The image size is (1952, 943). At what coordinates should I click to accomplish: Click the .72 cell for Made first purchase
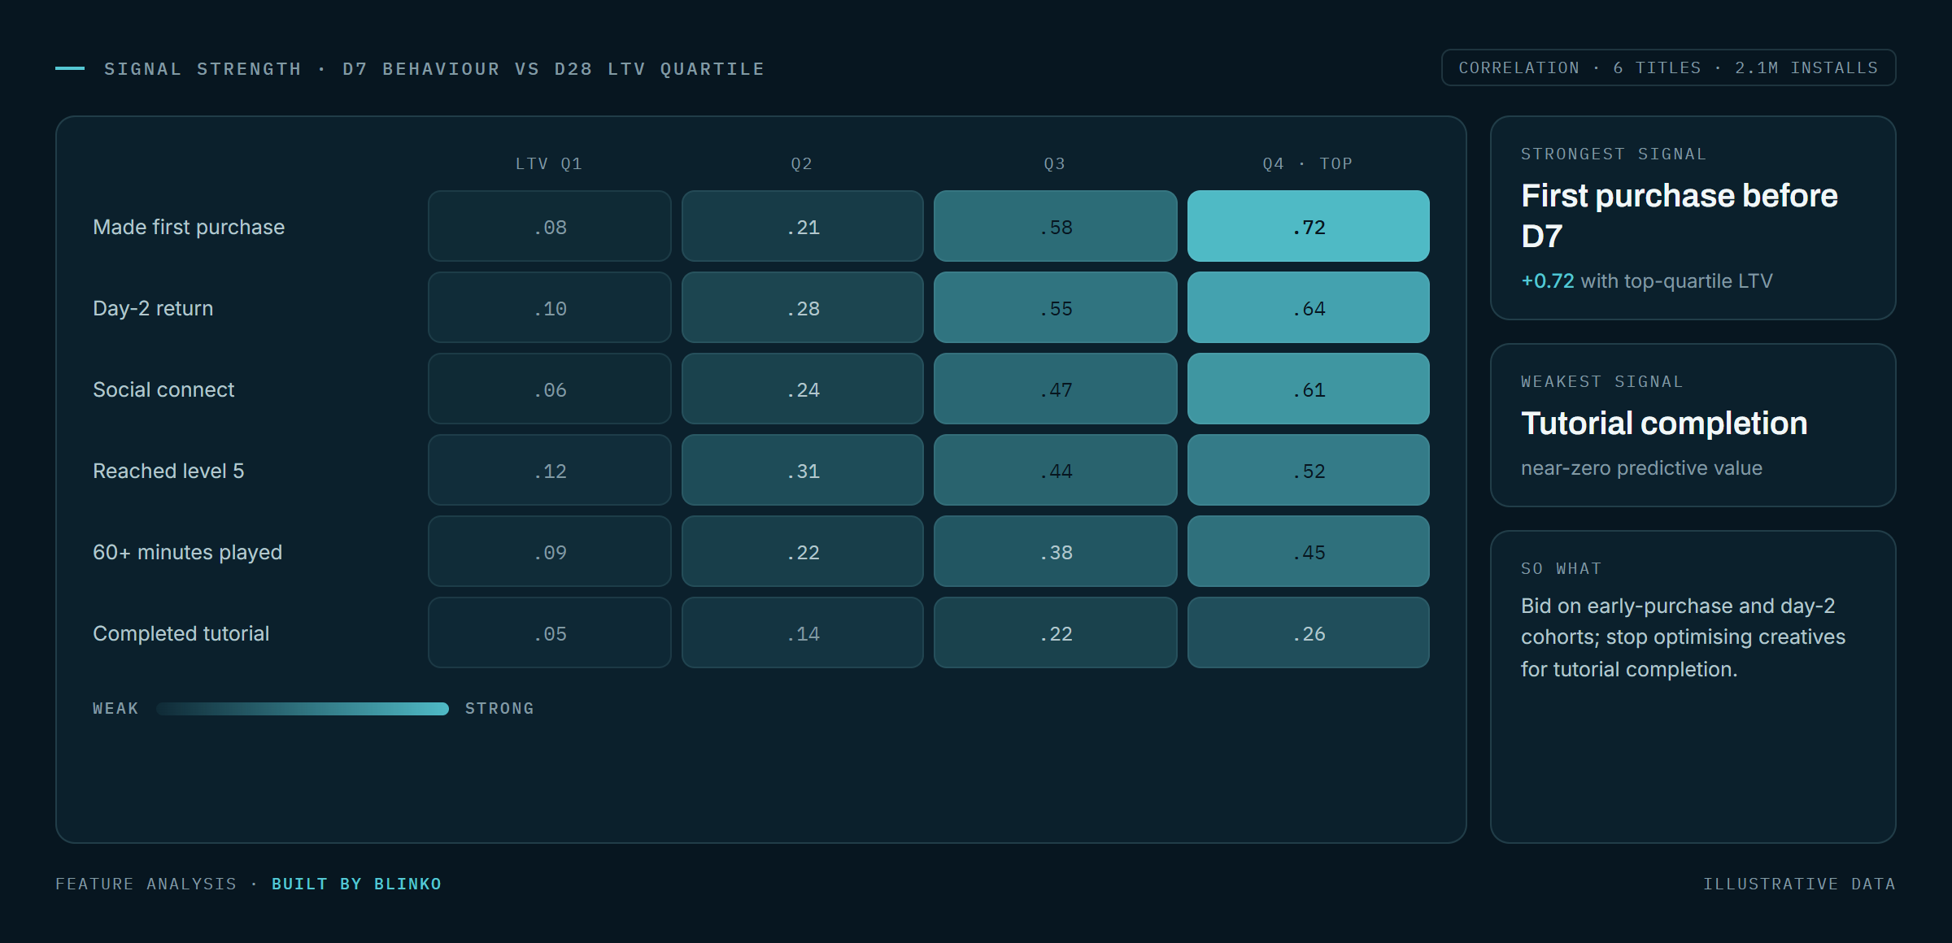[1308, 226]
